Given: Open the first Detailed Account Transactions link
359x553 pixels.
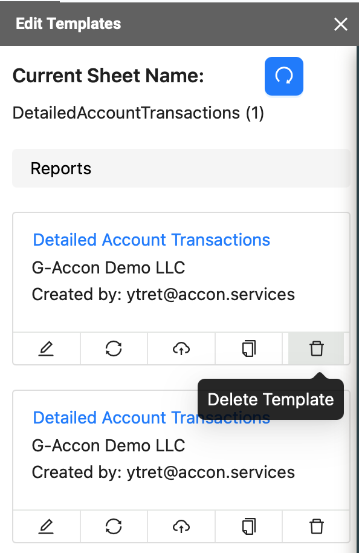Looking at the screenshot, I should tap(151, 240).
